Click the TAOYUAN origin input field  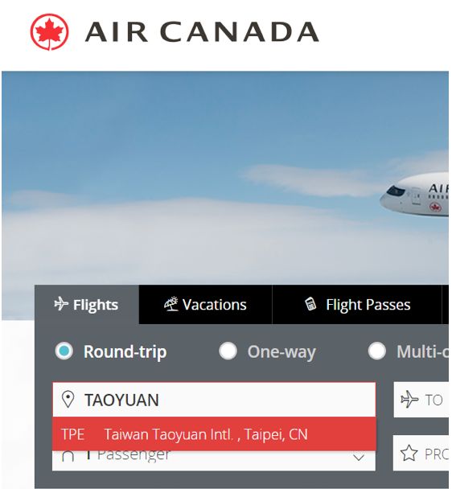tap(214, 400)
